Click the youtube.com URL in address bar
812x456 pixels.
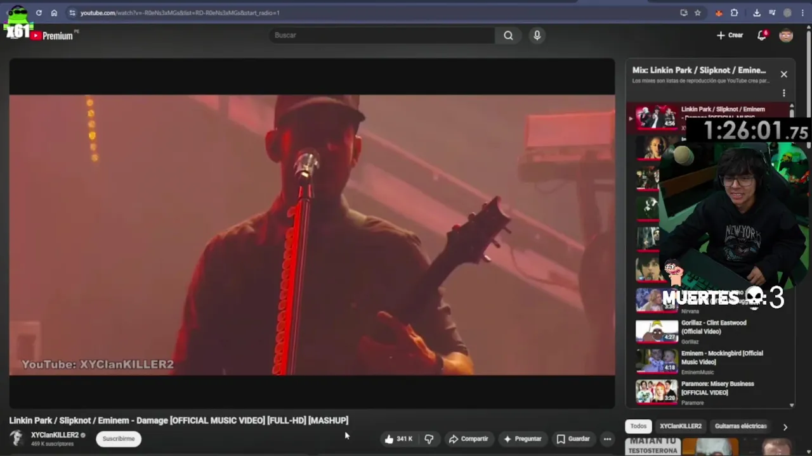click(180, 13)
